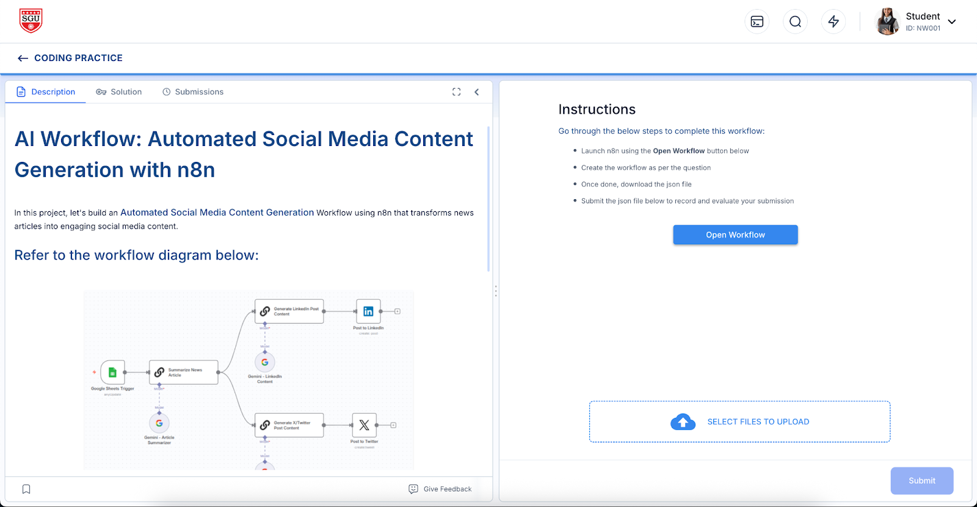Click the feedback smiley chat icon
The height and width of the screenshot is (507, 977).
coord(413,489)
